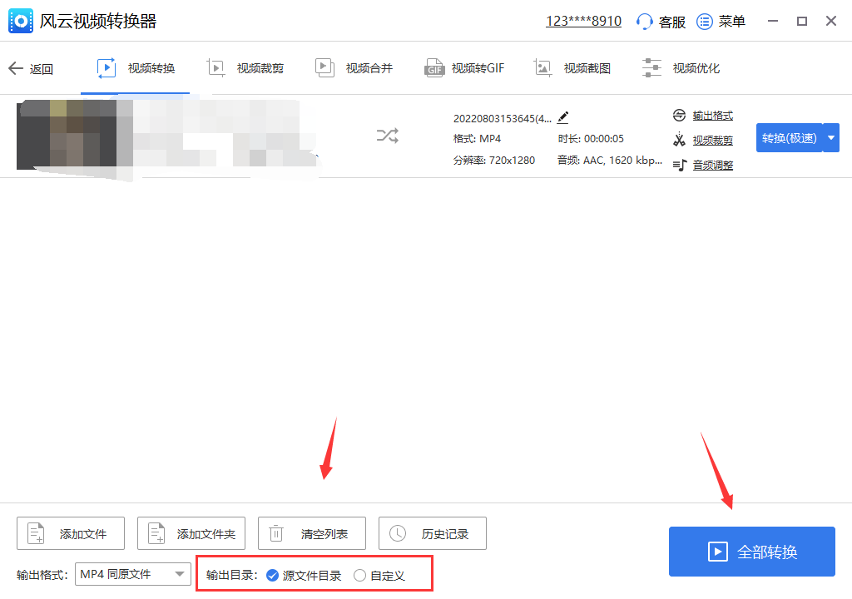Screen dimensions: 852x599
Task: Click the shuffle convert arrows icon
Action: point(388,136)
